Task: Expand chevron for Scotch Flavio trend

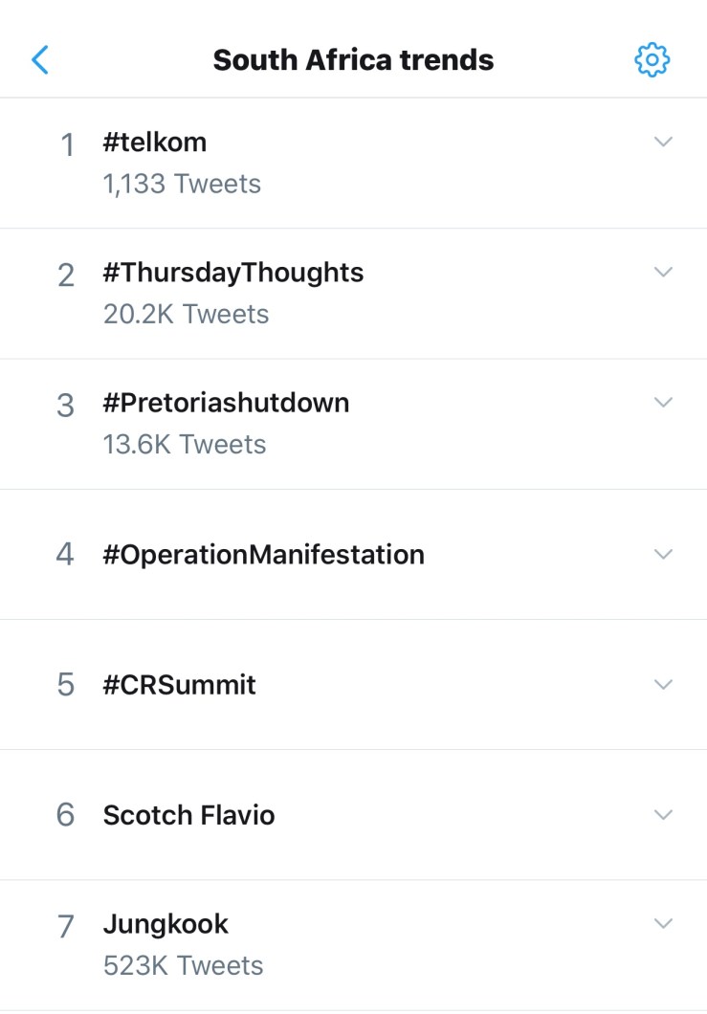Action: click(663, 814)
